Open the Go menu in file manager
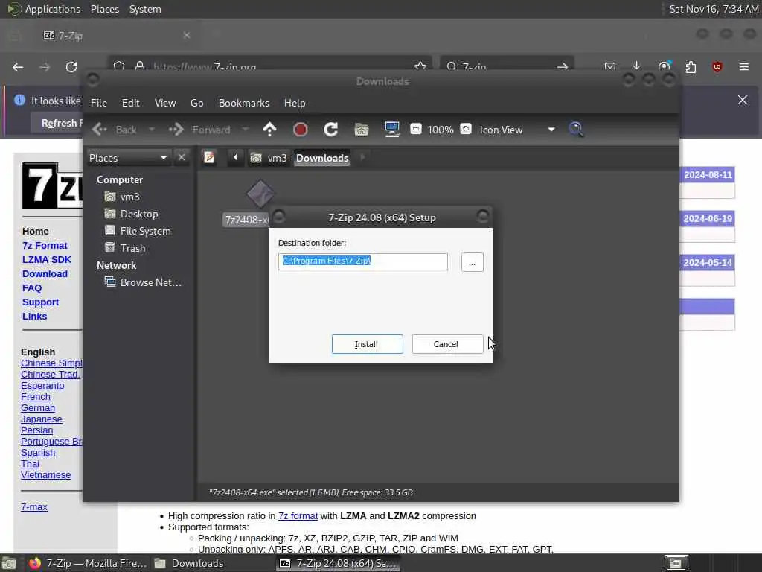Screen dimensions: 762x572 [196, 103]
